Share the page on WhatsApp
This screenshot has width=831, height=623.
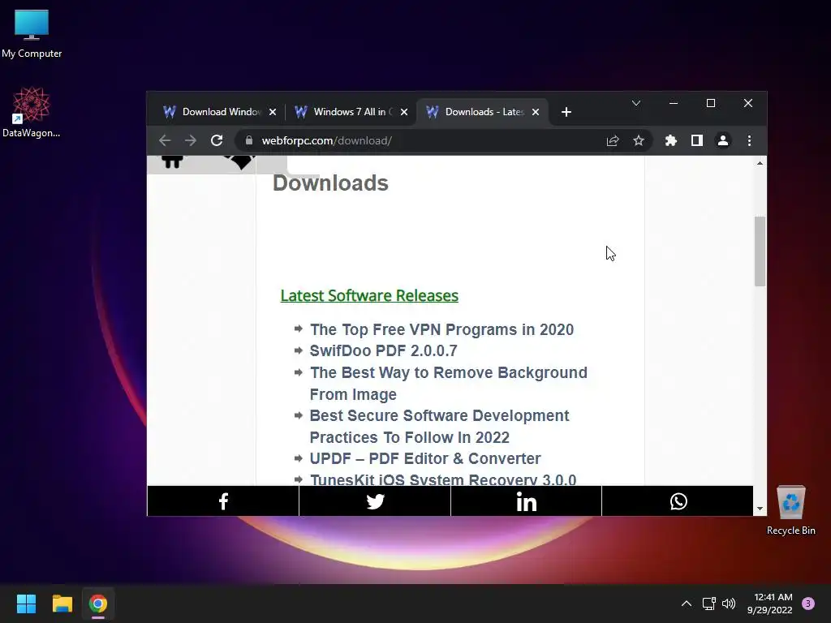coord(678,501)
